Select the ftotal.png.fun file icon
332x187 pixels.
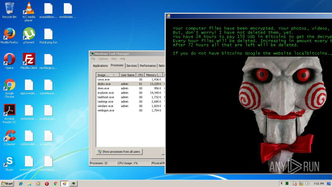coord(48,36)
